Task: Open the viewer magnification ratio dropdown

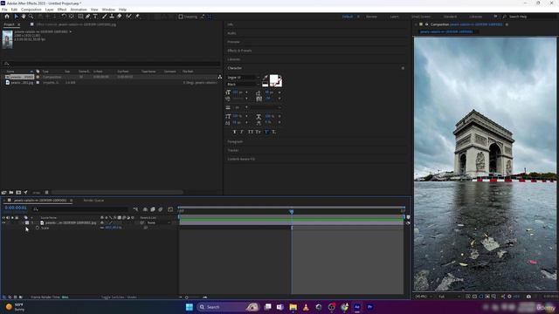Action: tap(424, 297)
